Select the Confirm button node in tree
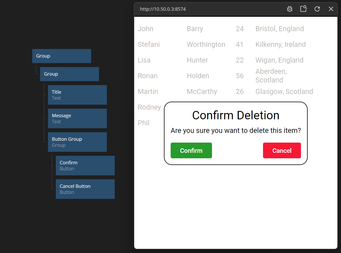 85,165
